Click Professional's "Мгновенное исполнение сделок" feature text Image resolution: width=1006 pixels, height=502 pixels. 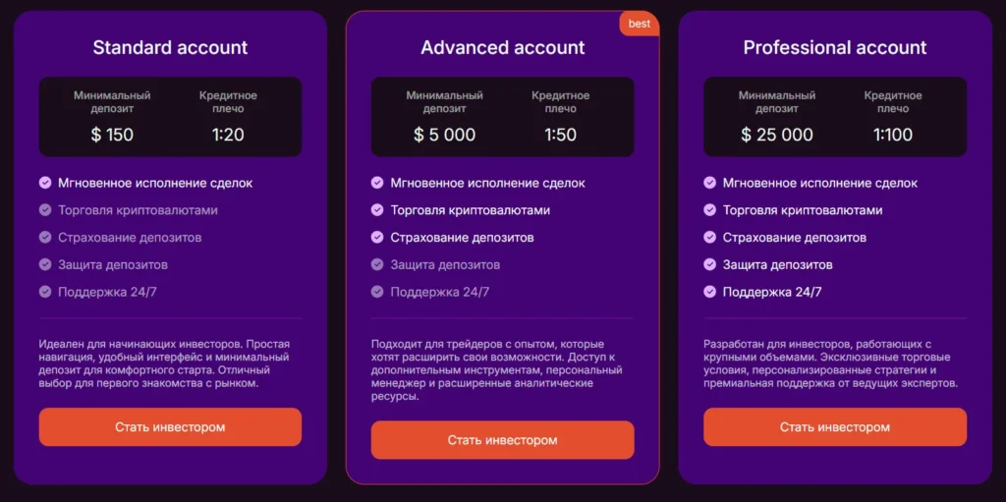tap(820, 183)
